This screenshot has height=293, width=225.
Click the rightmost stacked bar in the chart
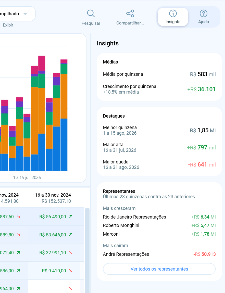64,115
